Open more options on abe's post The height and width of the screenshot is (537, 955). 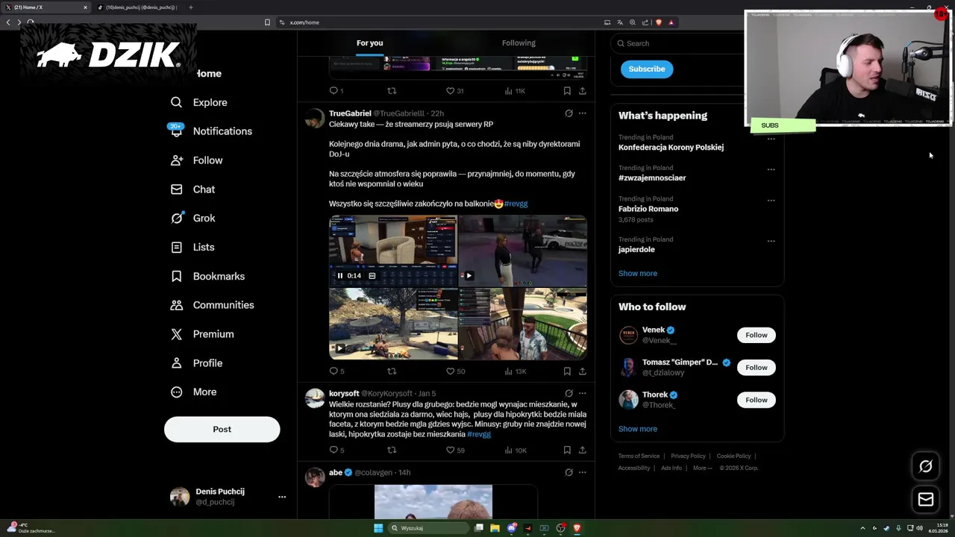coord(583,472)
